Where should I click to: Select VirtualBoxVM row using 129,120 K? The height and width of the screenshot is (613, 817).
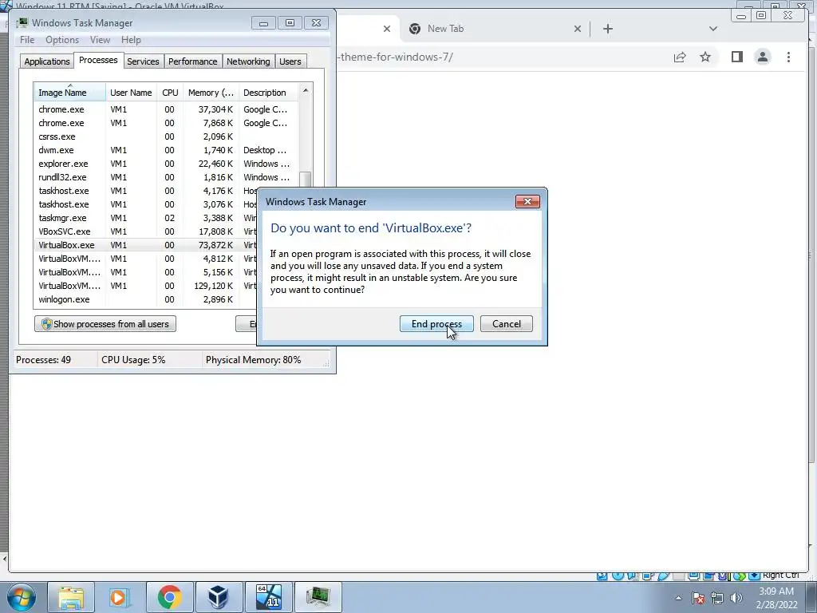[x=146, y=286]
